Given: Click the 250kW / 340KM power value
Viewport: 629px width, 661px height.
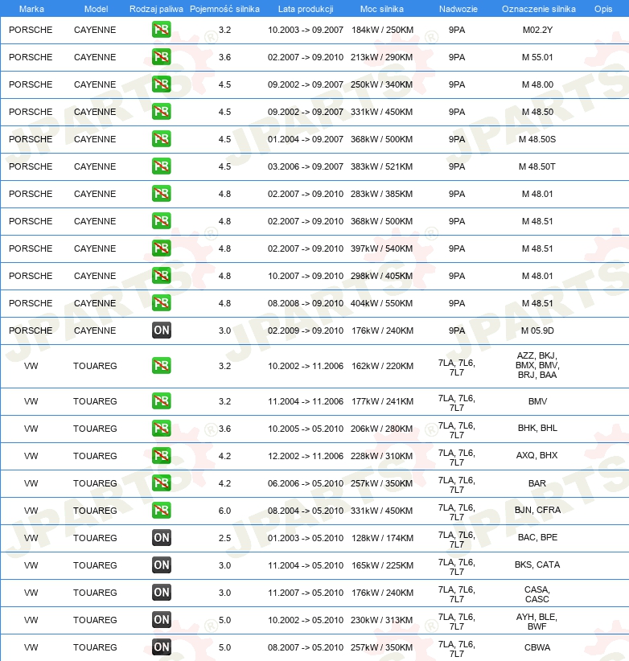Looking at the screenshot, I should [382, 84].
